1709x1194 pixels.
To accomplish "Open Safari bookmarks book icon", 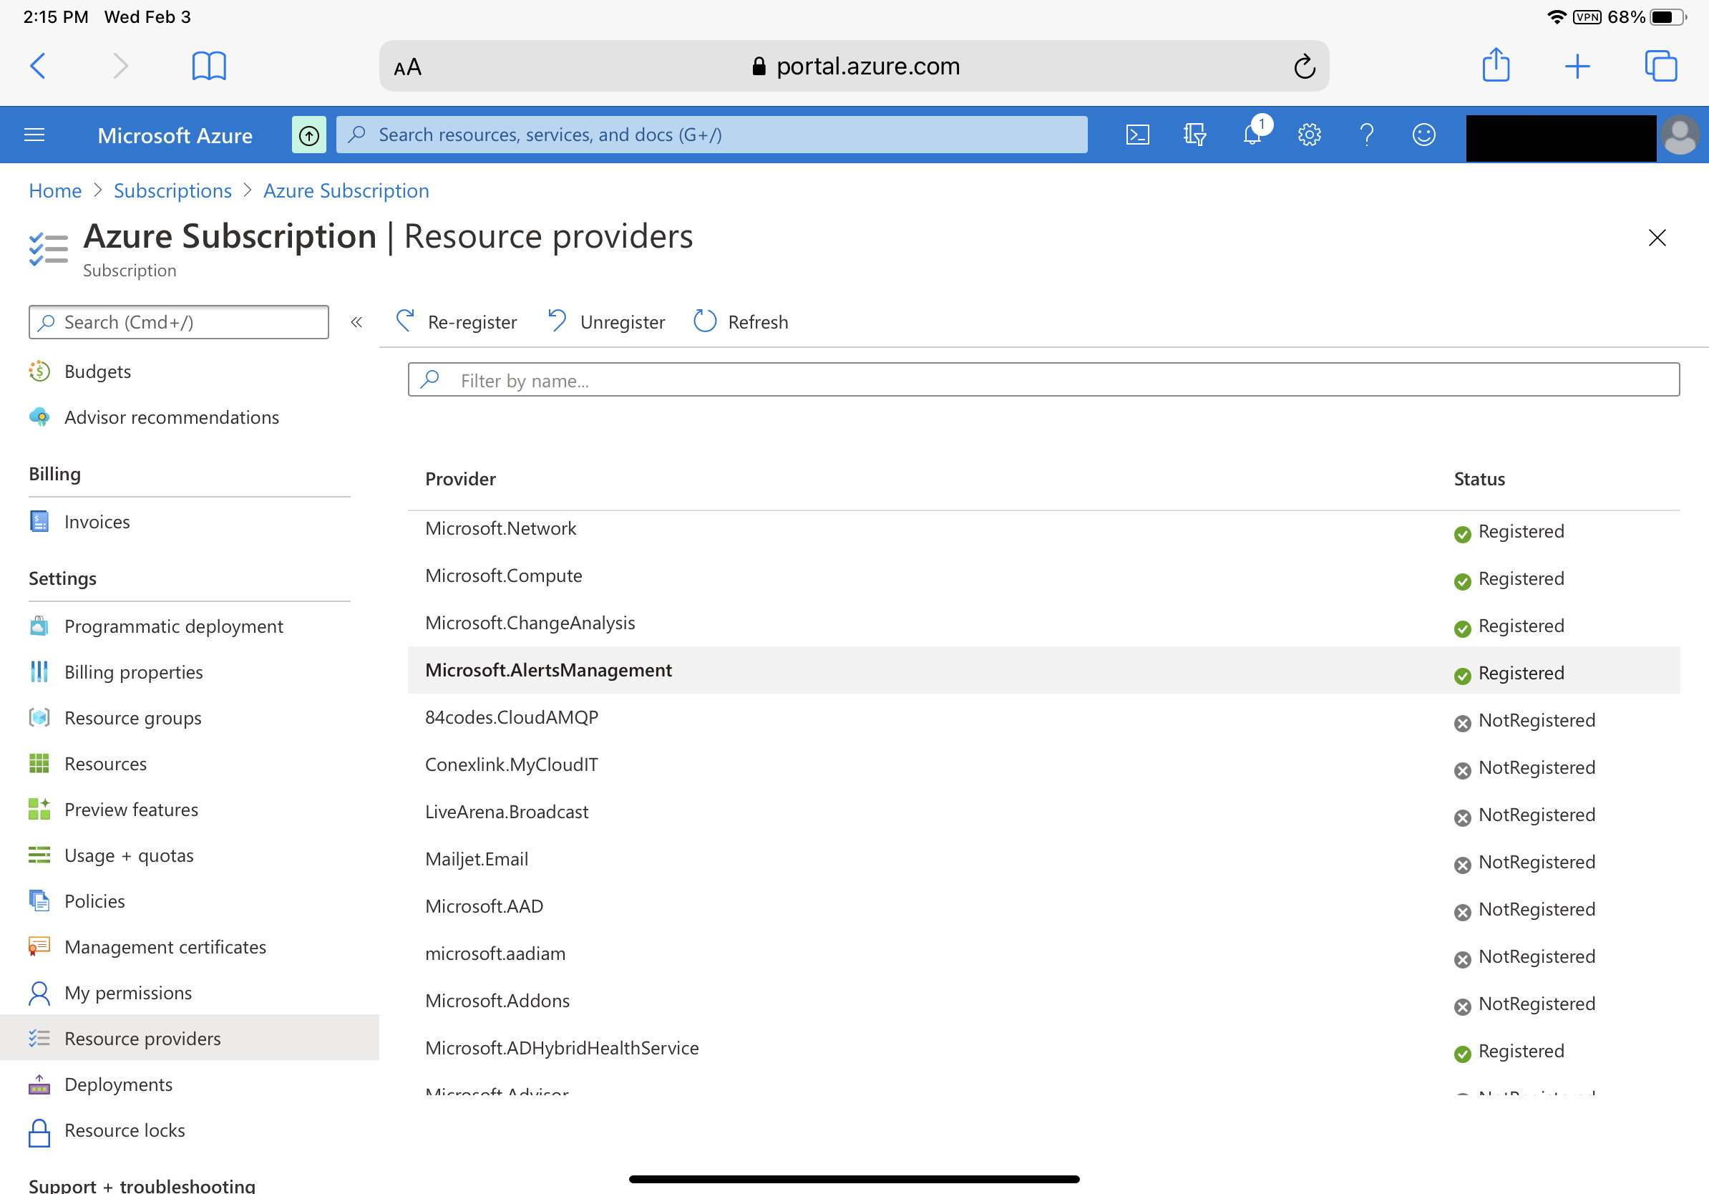I will (209, 67).
